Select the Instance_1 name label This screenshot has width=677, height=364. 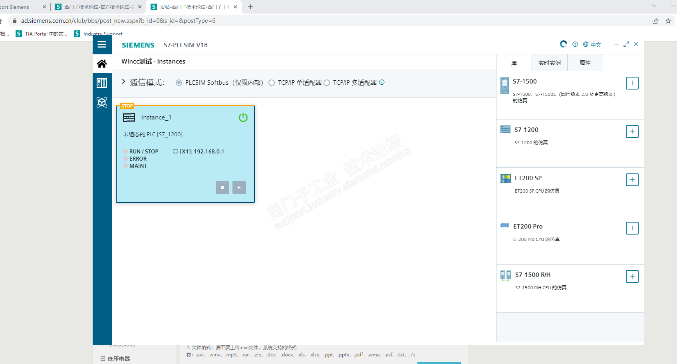click(x=156, y=117)
